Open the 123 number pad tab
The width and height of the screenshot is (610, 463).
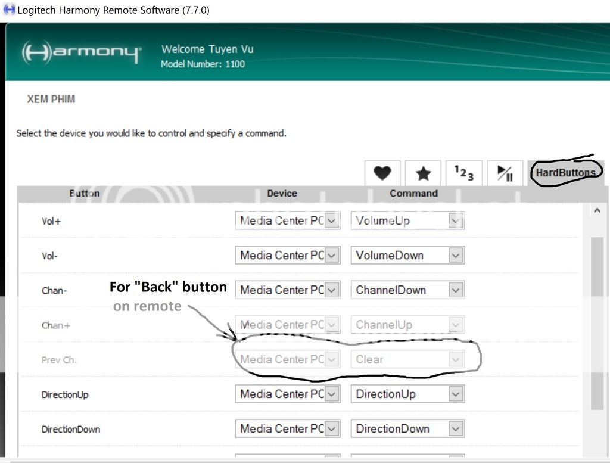[x=464, y=173]
